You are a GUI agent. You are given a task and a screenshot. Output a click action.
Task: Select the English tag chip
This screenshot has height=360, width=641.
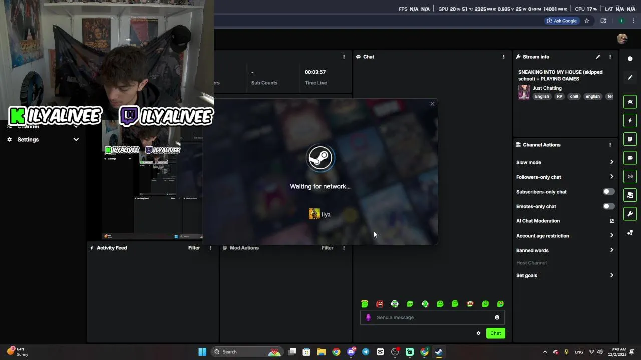pos(542,96)
